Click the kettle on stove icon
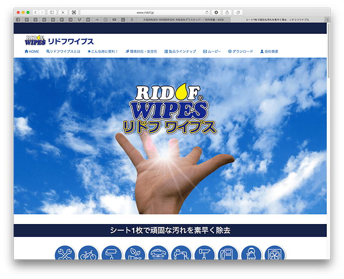 251,253
